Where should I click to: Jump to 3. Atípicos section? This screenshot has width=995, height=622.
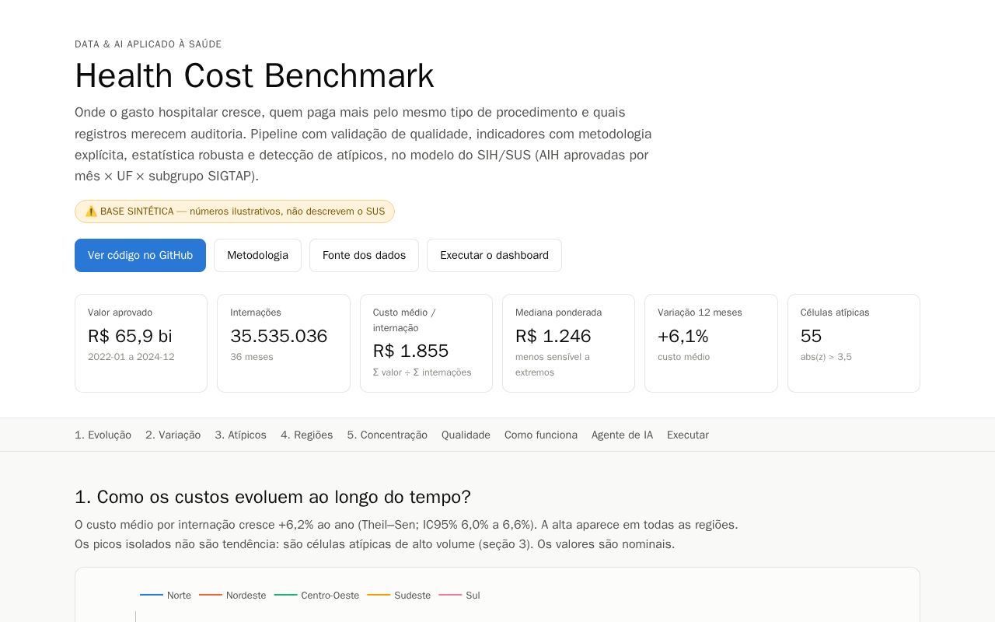tap(240, 435)
